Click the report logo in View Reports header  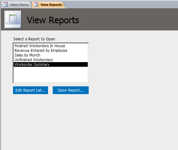pos(13,19)
